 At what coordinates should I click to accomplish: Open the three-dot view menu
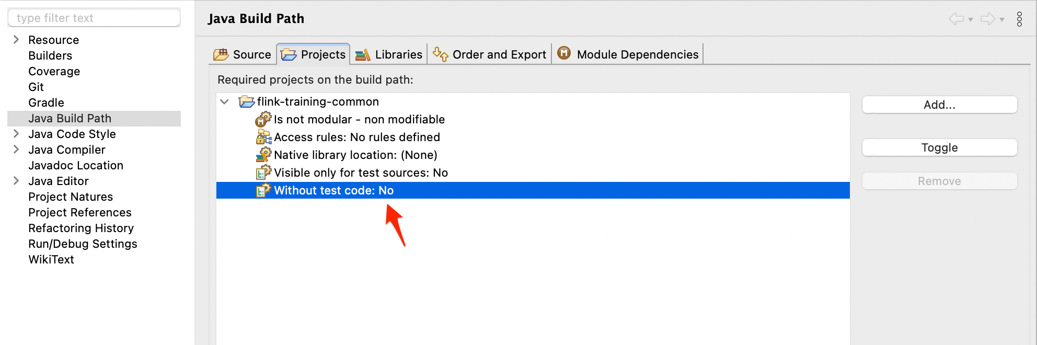pos(1019,19)
